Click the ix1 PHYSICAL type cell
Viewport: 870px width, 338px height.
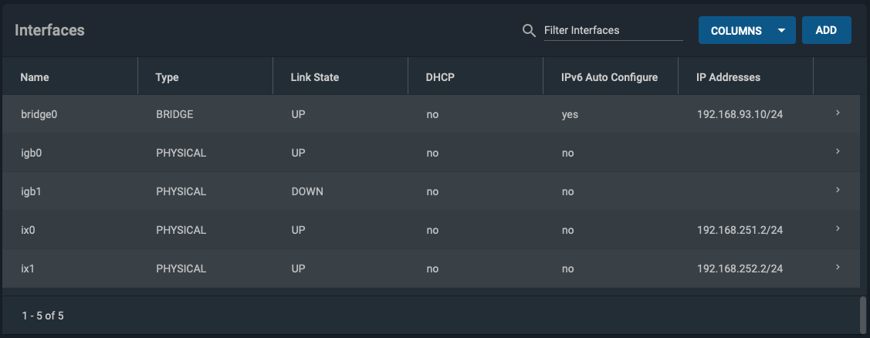[x=181, y=269]
